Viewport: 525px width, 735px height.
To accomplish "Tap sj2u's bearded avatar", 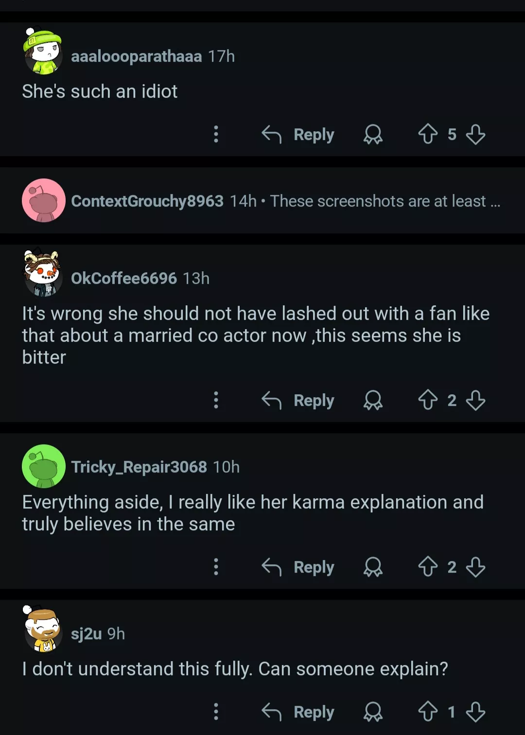I will [43, 630].
